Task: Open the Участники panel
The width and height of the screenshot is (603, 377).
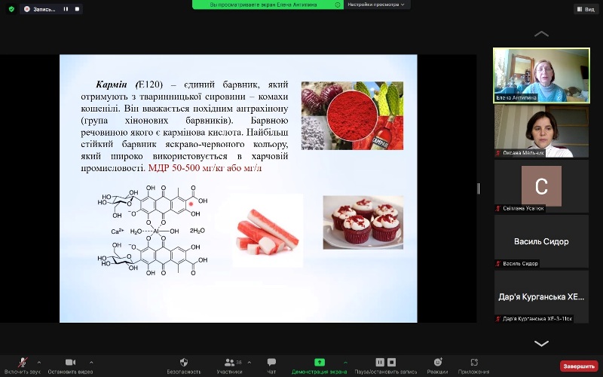Action: click(230, 366)
